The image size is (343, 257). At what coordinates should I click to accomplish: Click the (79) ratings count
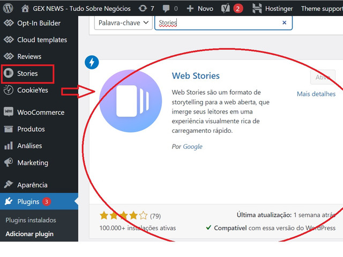click(155, 216)
